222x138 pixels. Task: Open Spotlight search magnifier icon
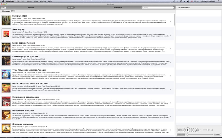coord(219,1)
